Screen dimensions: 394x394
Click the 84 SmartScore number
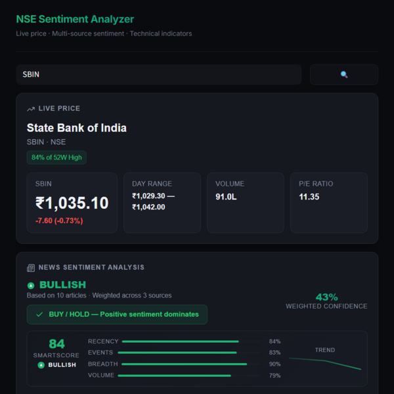pyautogui.click(x=56, y=343)
